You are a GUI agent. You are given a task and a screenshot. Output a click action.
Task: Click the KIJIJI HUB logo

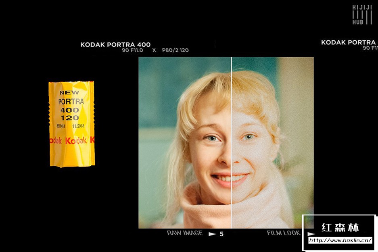pyautogui.click(x=362, y=15)
